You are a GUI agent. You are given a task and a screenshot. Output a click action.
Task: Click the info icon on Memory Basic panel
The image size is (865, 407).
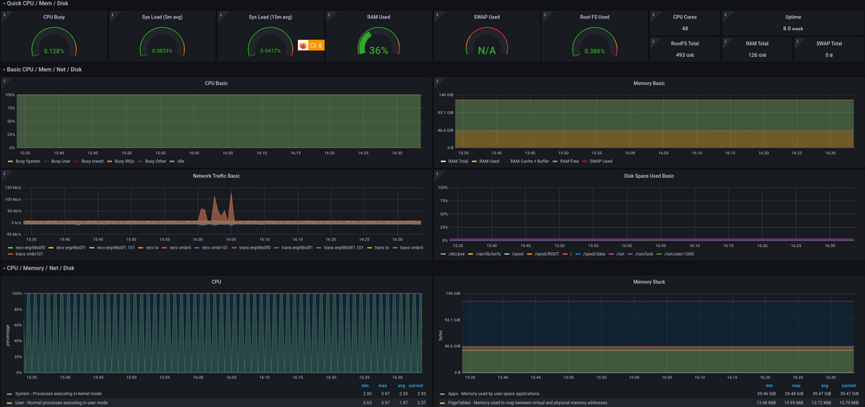[437, 80]
